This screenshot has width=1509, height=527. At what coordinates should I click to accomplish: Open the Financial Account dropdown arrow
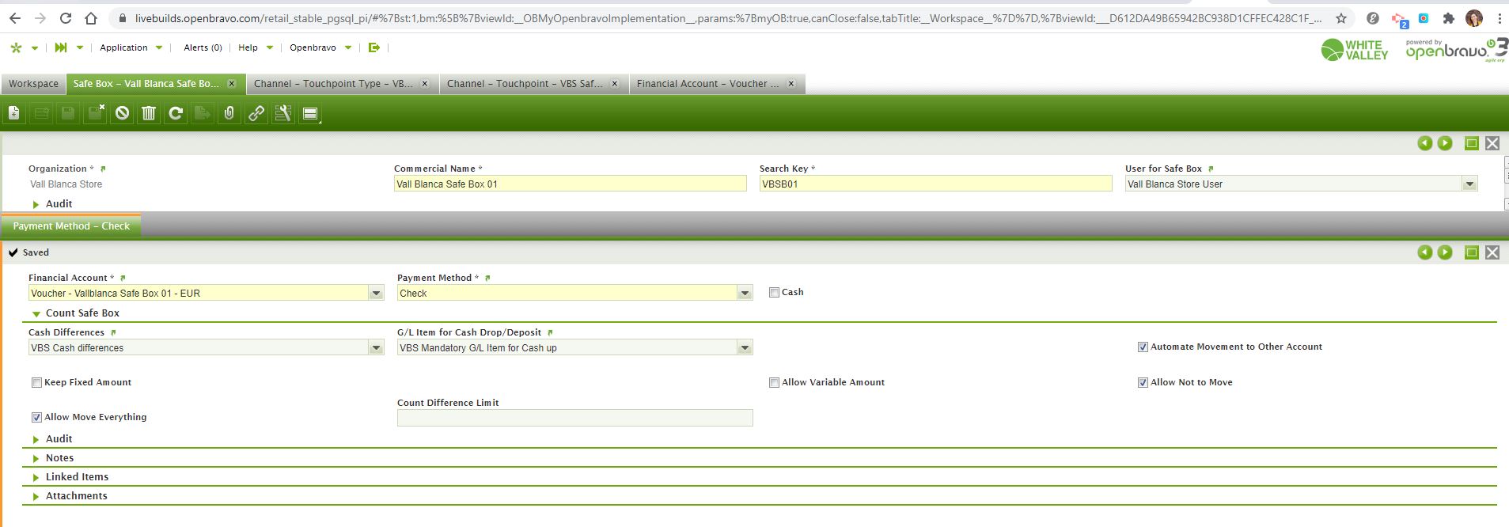(x=376, y=294)
